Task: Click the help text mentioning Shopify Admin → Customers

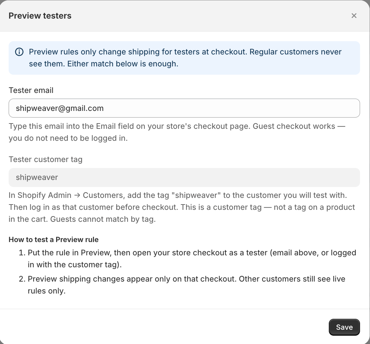Action: coord(182,207)
